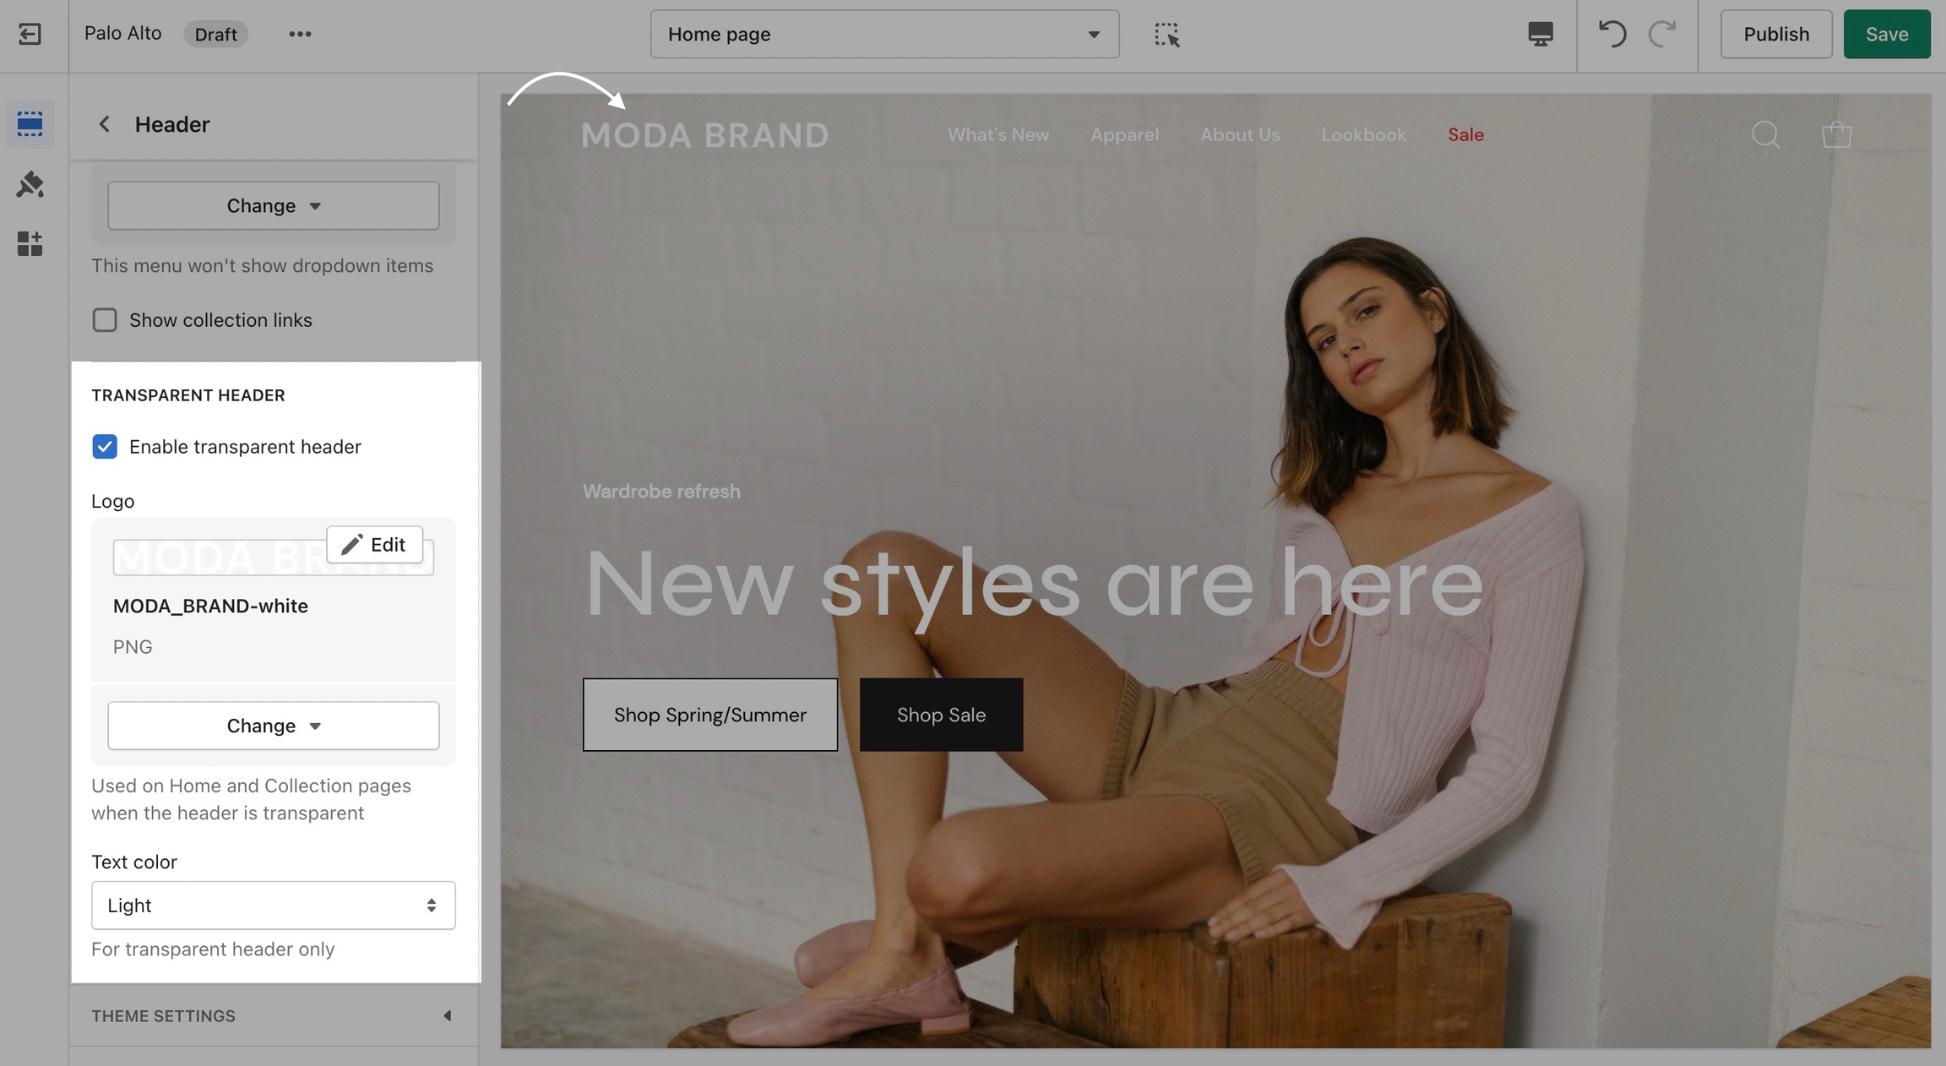Uncheck Enable transparent header
1946x1066 pixels.
click(105, 447)
